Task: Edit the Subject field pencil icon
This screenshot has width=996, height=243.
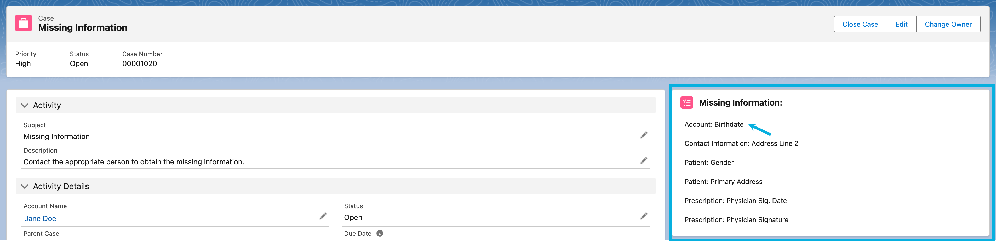Action: pyautogui.click(x=644, y=135)
